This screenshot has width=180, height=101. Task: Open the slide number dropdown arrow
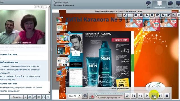coord(79,96)
